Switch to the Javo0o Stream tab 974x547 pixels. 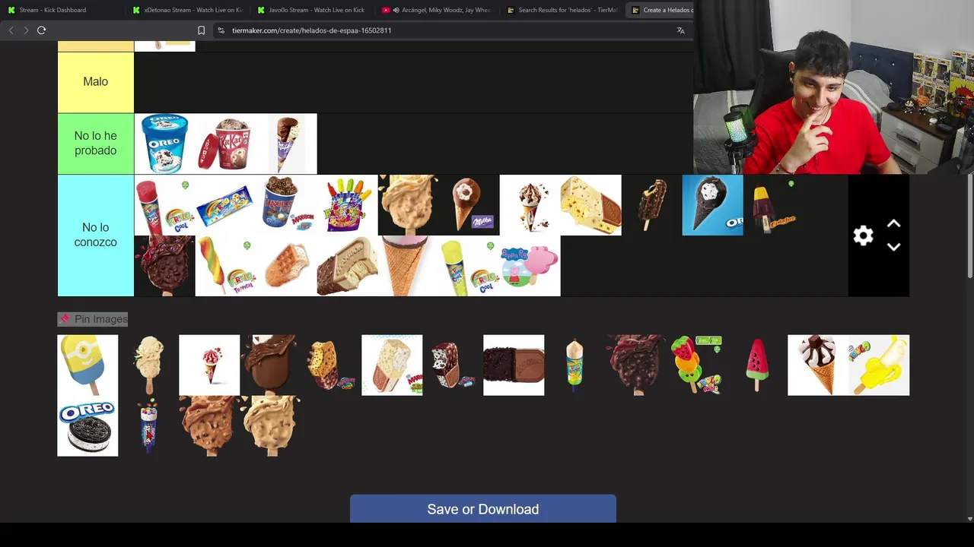click(312, 10)
